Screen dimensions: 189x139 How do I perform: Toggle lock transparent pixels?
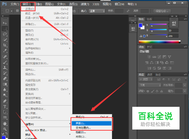click(148, 91)
